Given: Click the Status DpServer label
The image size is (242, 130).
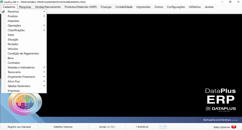Looking at the screenshot, I should 222,127.
